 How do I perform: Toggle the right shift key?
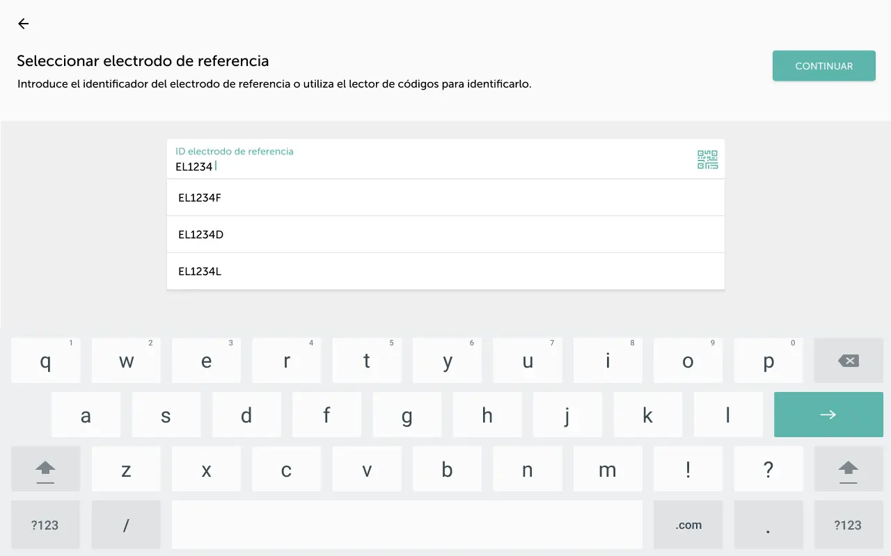pos(848,470)
